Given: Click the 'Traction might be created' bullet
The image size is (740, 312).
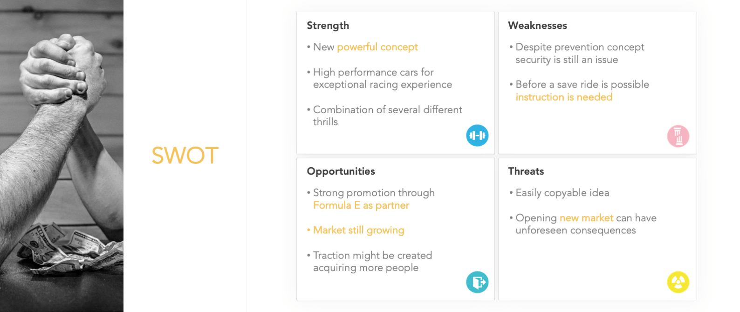Looking at the screenshot, I should (370, 262).
